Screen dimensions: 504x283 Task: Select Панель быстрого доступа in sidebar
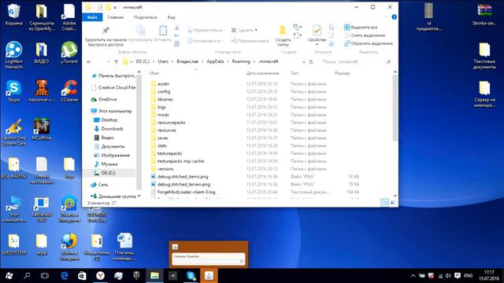click(x=113, y=75)
